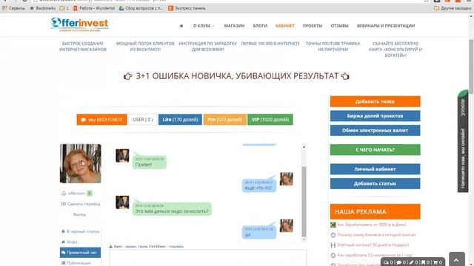Click the 3+1 ОШИБКА НОВИЧКА headline
This screenshot has width=474, height=266.
point(237,76)
